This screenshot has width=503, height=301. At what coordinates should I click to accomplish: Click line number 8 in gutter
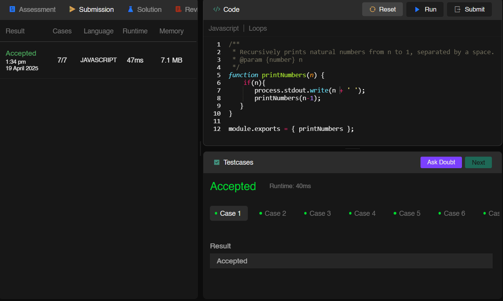[219, 98]
